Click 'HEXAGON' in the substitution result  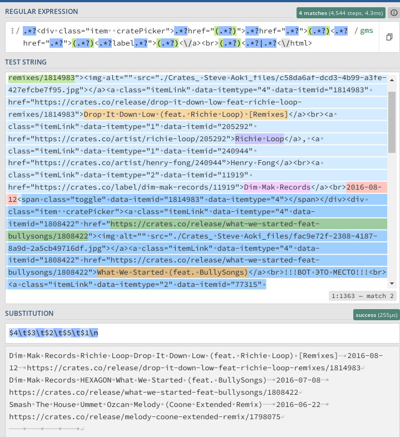point(96,380)
